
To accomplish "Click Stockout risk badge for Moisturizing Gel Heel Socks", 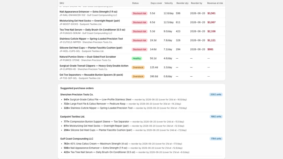I will (x=139, y=22).
